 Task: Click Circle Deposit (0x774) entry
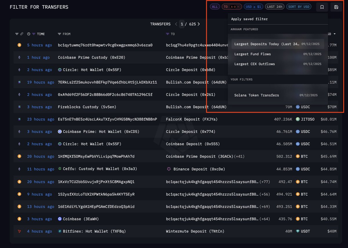(x=191, y=132)
